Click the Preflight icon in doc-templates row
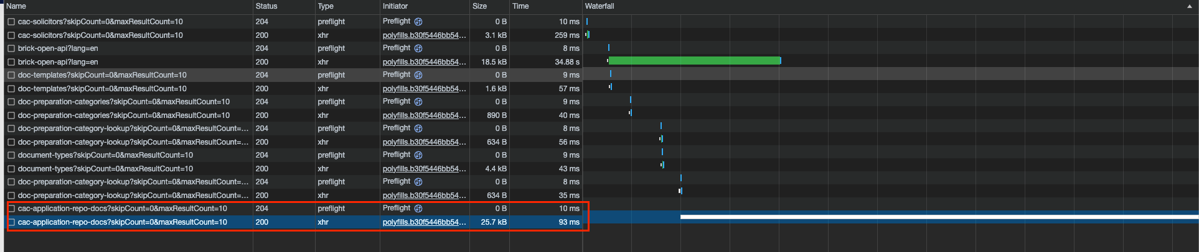This screenshot has width=1199, height=252. 418,75
